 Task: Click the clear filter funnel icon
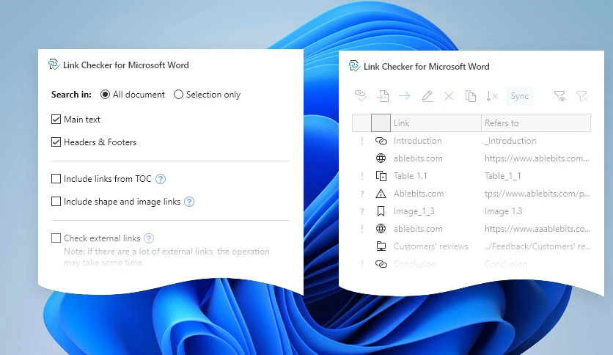click(581, 96)
